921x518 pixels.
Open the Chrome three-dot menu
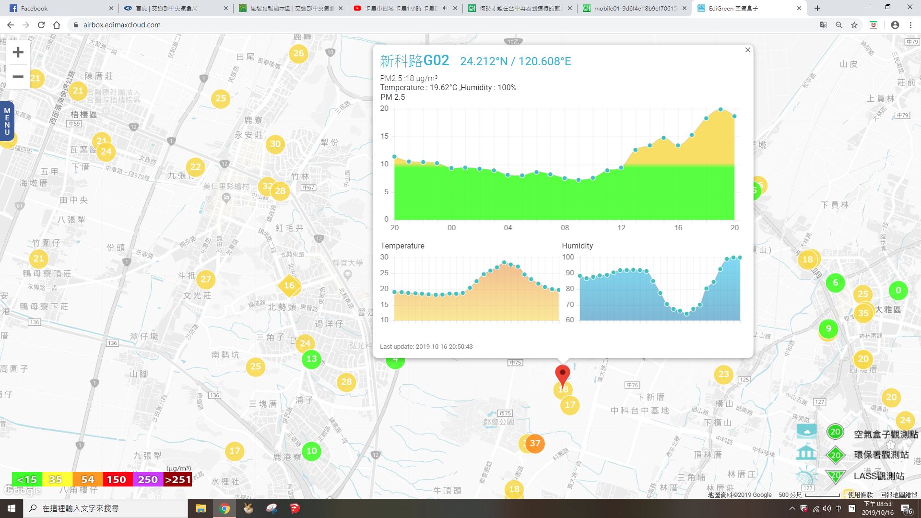[x=910, y=25]
